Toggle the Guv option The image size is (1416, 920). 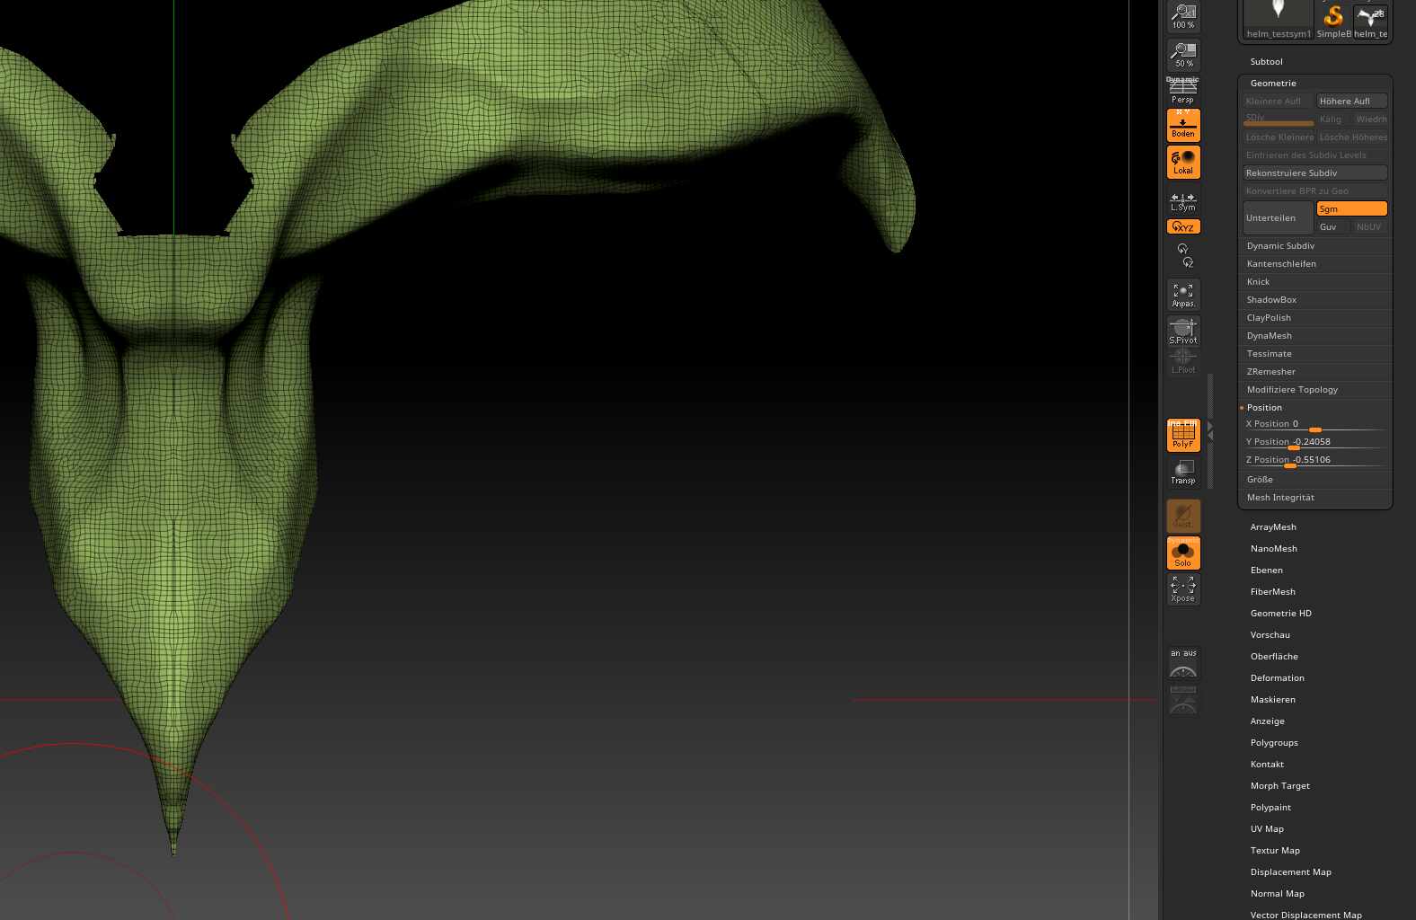1332,227
